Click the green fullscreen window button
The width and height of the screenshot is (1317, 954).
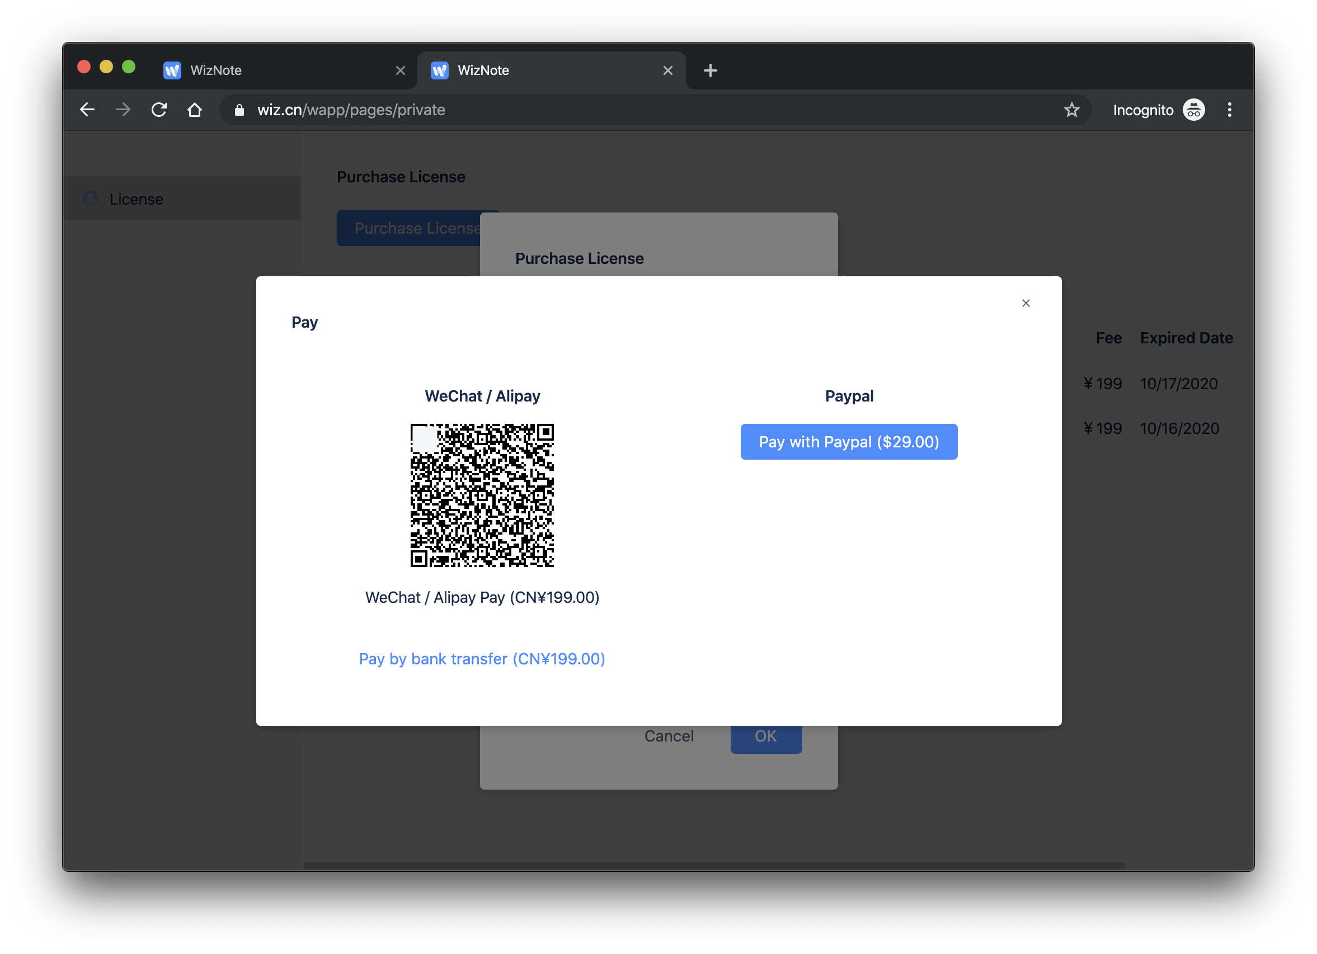click(129, 67)
